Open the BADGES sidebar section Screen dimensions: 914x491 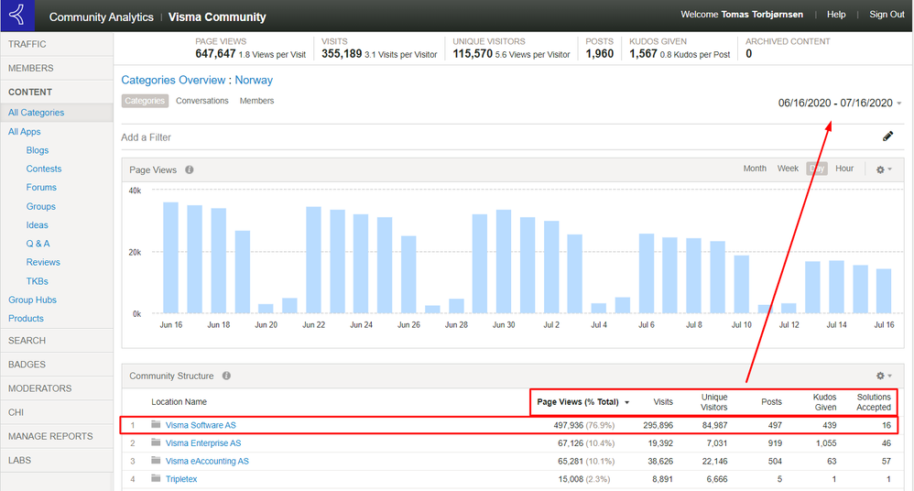(57, 365)
